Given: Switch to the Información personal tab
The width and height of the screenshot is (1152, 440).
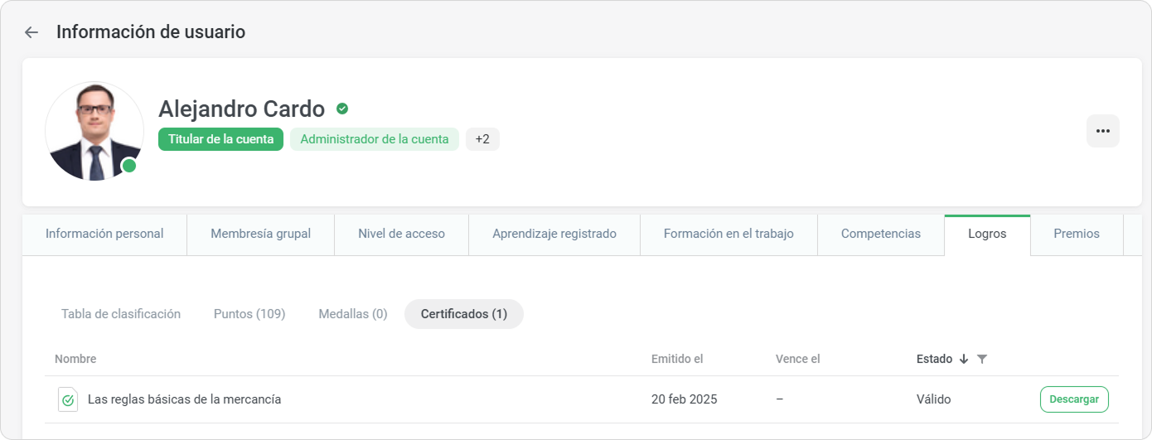Looking at the screenshot, I should point(104,234).
